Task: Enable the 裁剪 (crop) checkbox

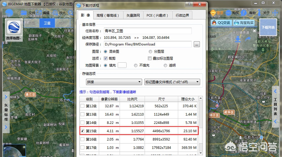Action: pos(106,58)
